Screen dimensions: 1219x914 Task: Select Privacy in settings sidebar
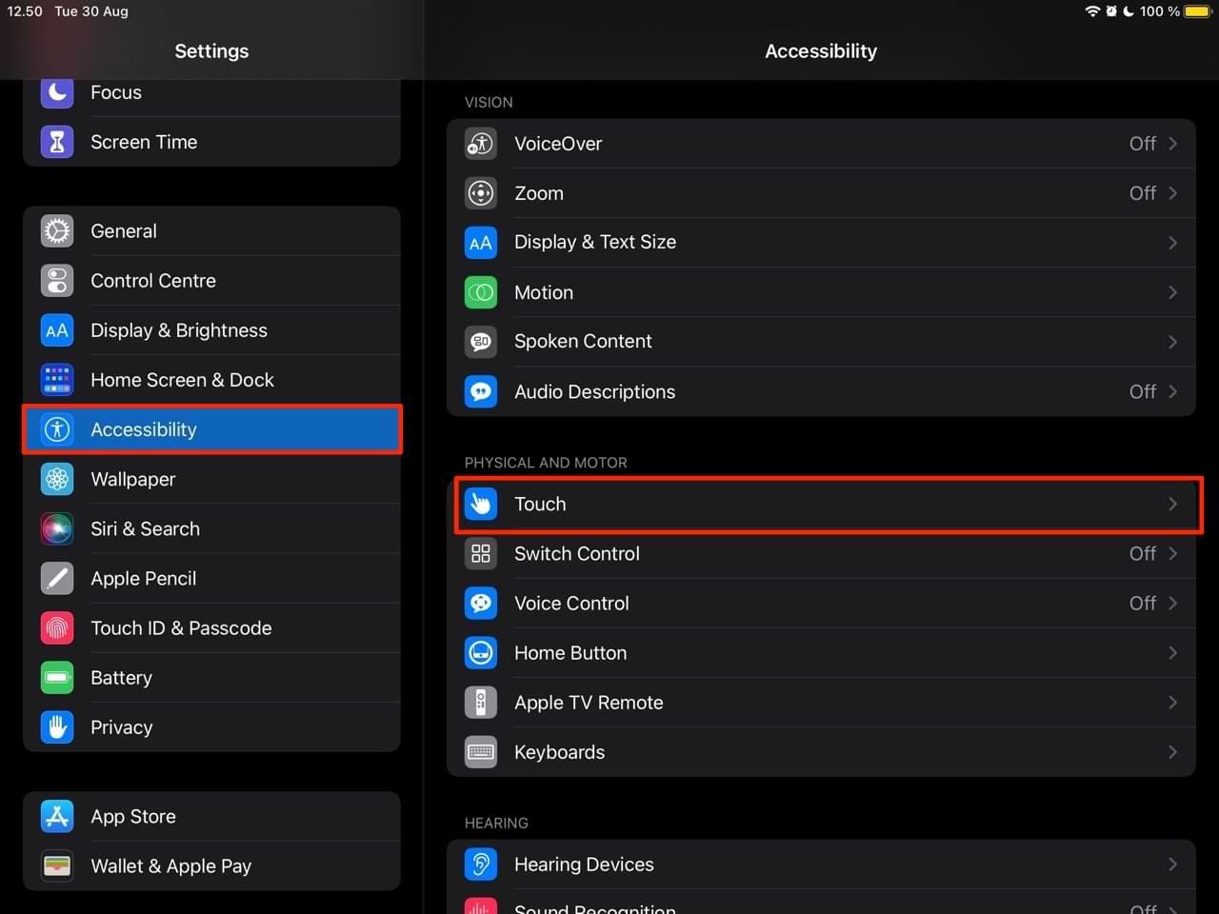(x=211, y=726)
